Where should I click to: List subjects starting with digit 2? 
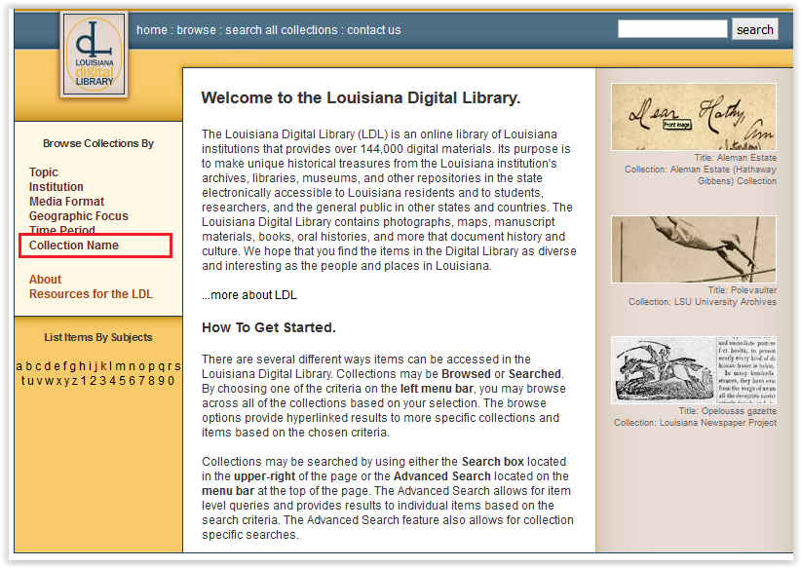94,381
